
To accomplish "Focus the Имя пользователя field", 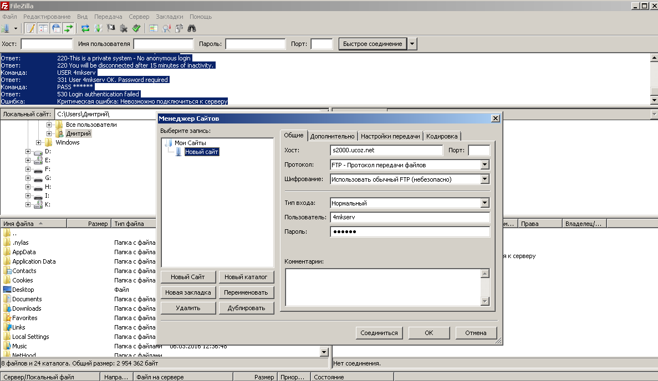I will click(163, 44).
